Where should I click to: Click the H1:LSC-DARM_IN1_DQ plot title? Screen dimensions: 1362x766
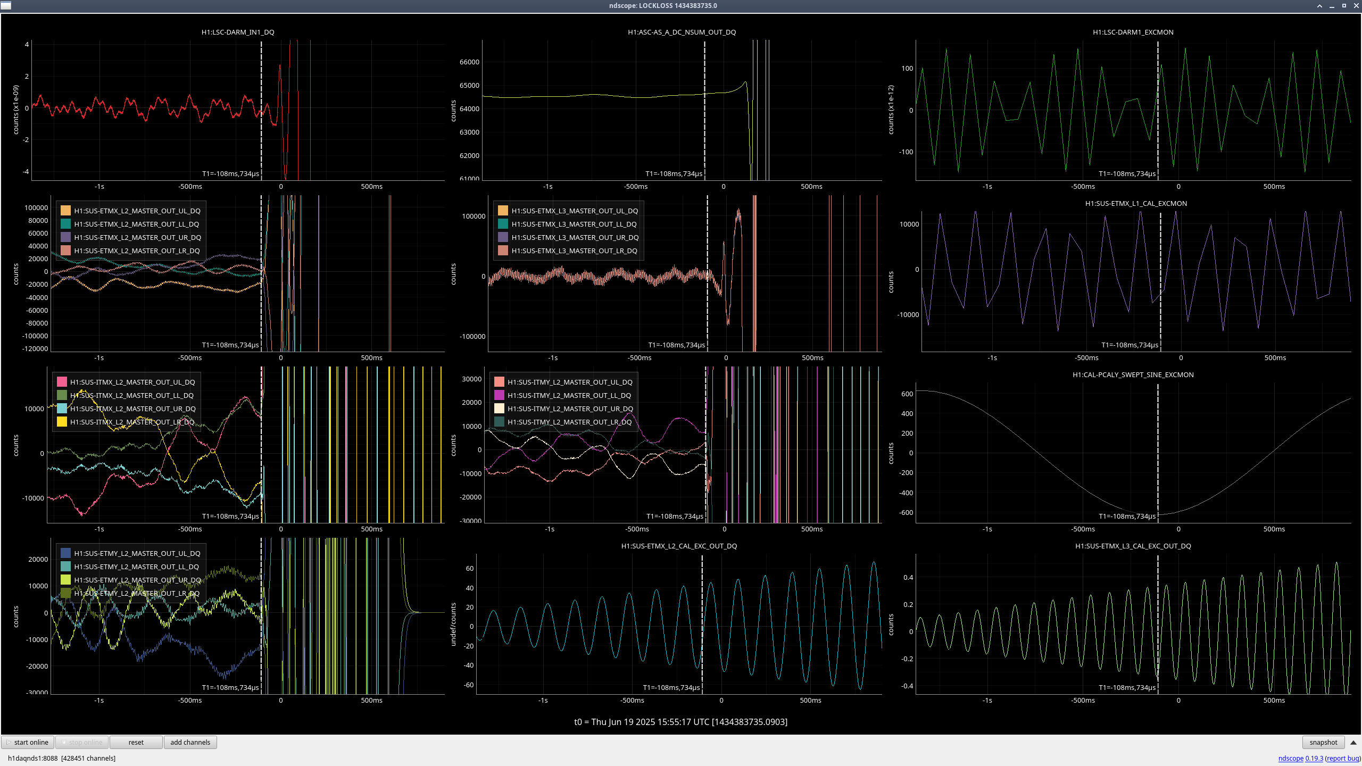click(238, 32)
